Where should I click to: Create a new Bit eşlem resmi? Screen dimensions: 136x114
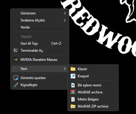tap(93, 85)
